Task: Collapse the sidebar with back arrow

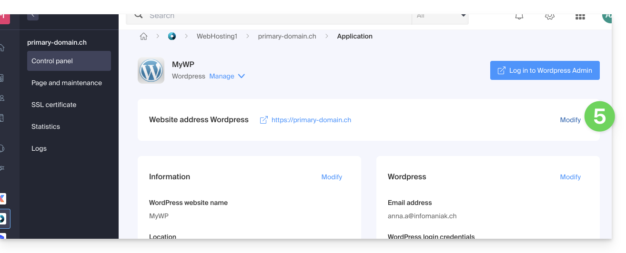Action: [x=33, y=16]
